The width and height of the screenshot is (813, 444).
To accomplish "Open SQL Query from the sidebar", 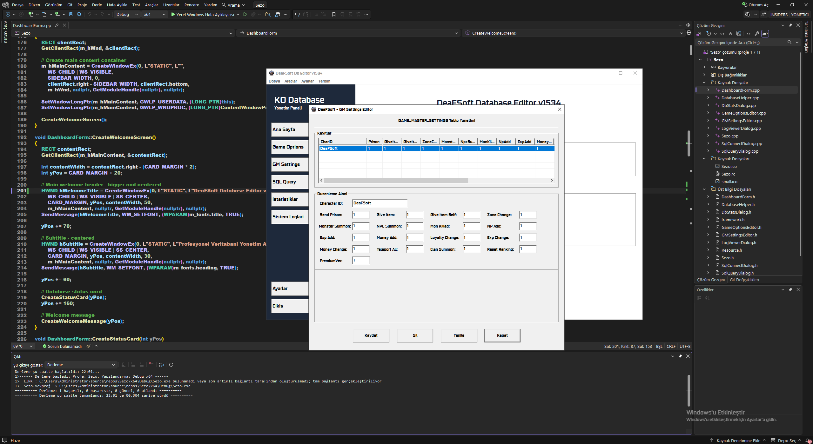I will point(290,182).
